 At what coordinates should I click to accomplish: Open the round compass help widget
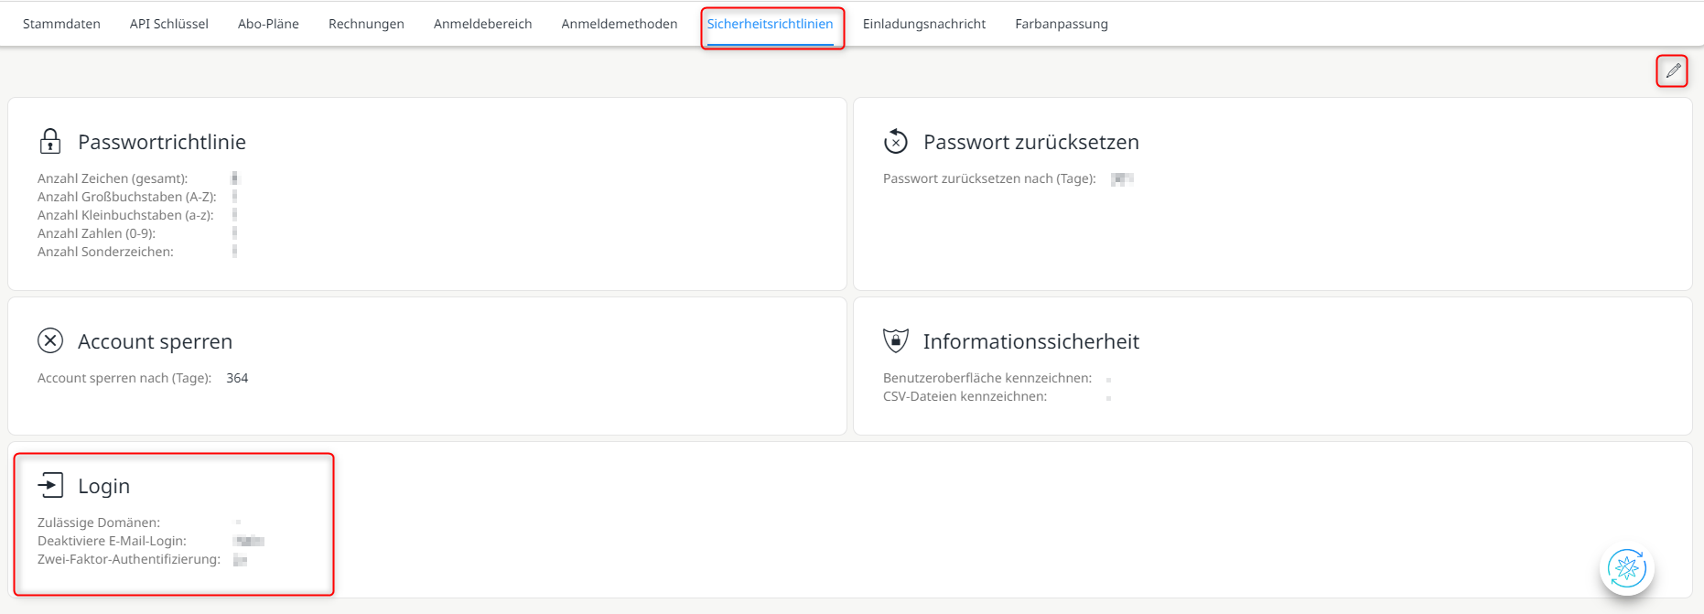click(1627, 568)
